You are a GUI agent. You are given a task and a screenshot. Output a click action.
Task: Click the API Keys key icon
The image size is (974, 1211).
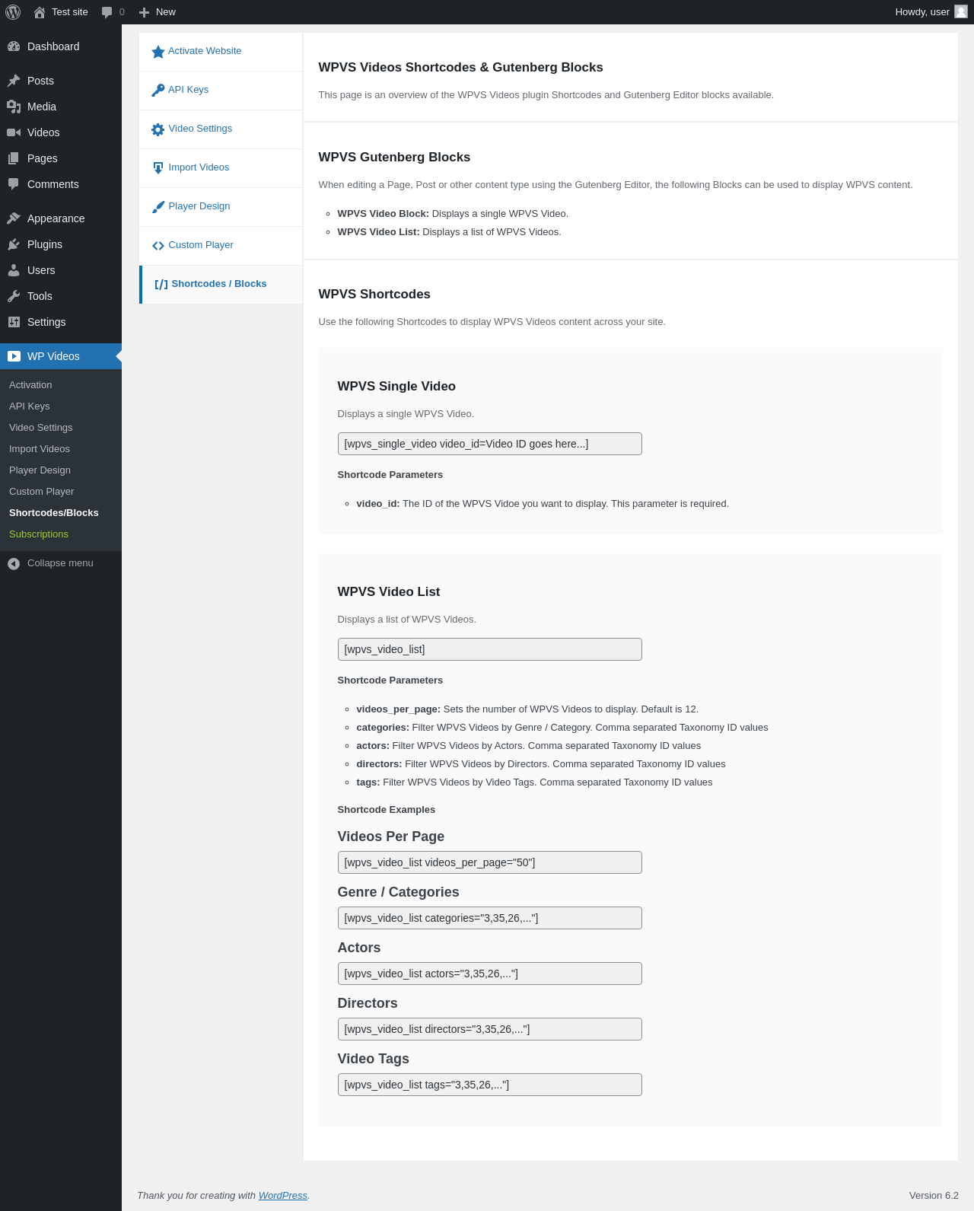[158, 90]
